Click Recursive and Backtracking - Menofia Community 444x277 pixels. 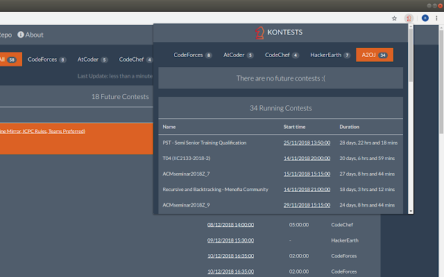[x=215, y=189]
